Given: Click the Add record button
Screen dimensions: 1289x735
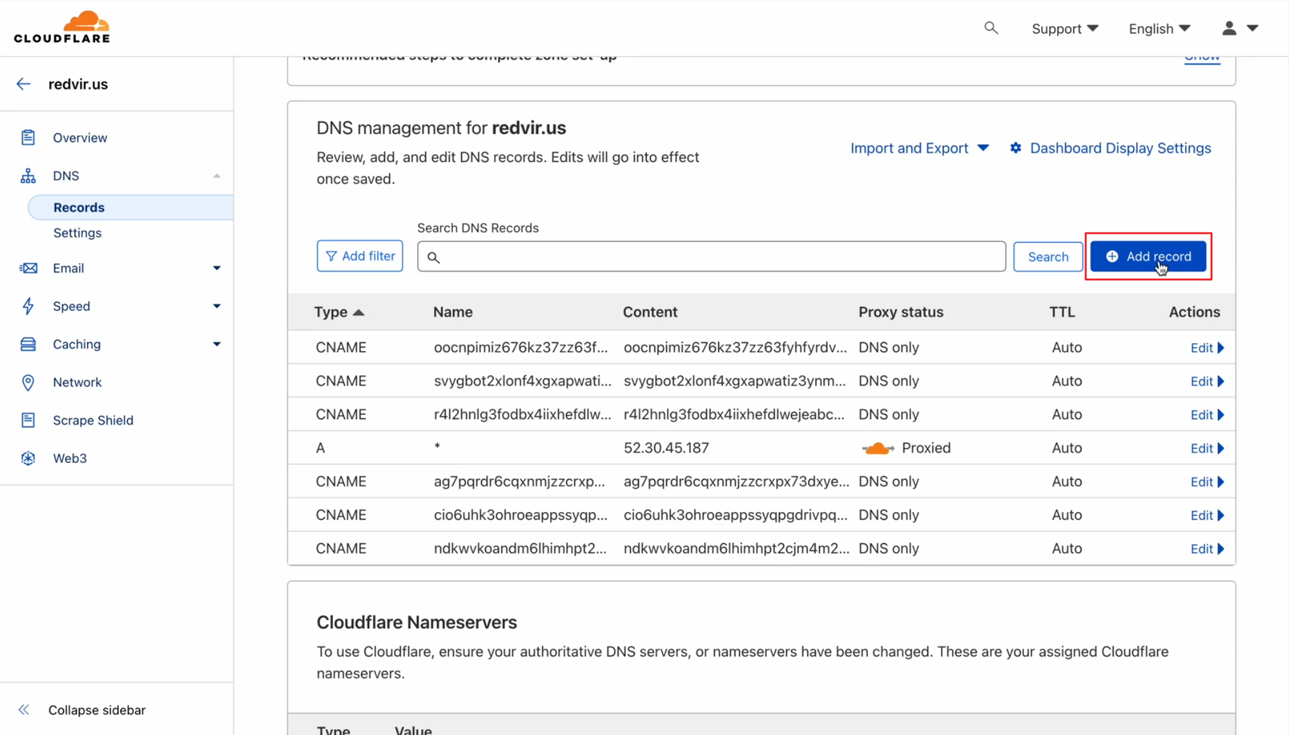Looking at the screenshot, I should (1147, 257).
